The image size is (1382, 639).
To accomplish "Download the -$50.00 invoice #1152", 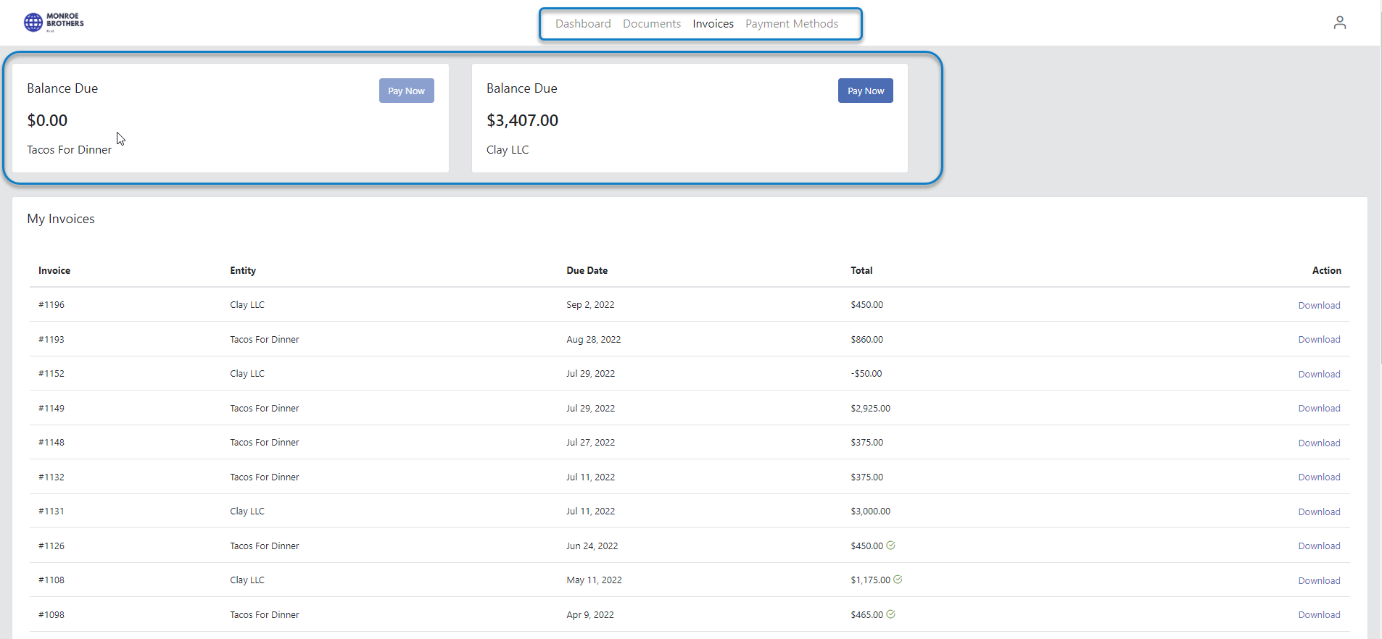I will 1318,375.
